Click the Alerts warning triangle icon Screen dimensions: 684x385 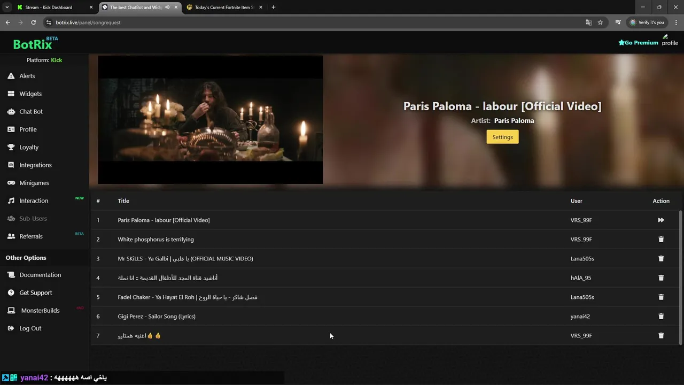click(x=11, y=76)
